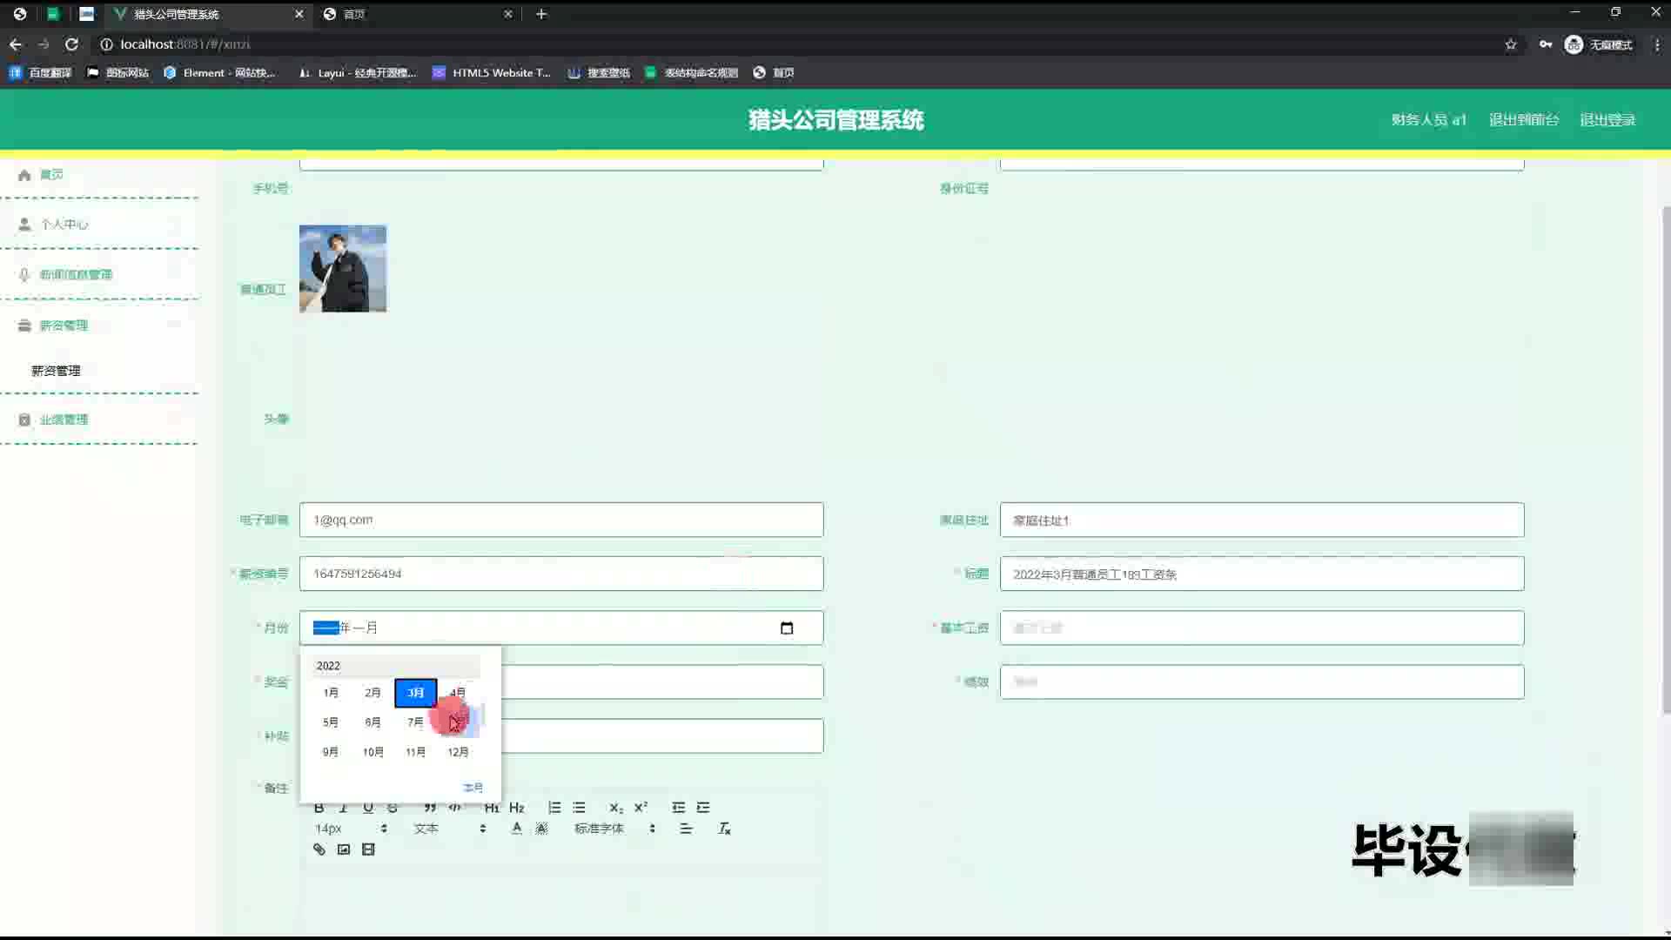The width and height of the screenshot is (1671, 940).
Task: Open the calendar picker icon in month field
Action: point(787,628)
